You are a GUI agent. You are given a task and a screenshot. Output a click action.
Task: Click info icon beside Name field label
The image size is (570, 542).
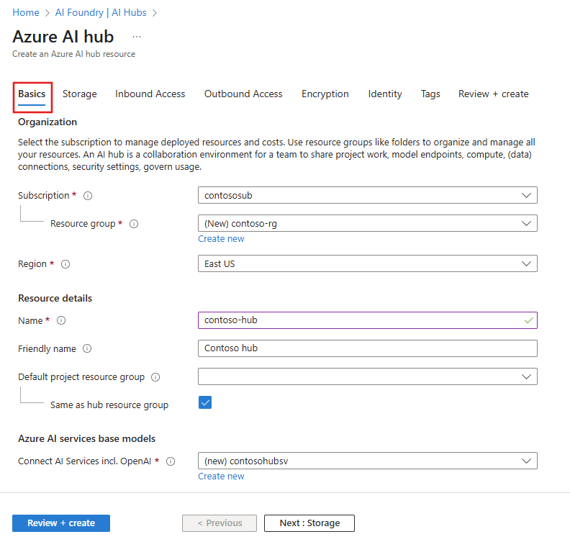point(61,320)
